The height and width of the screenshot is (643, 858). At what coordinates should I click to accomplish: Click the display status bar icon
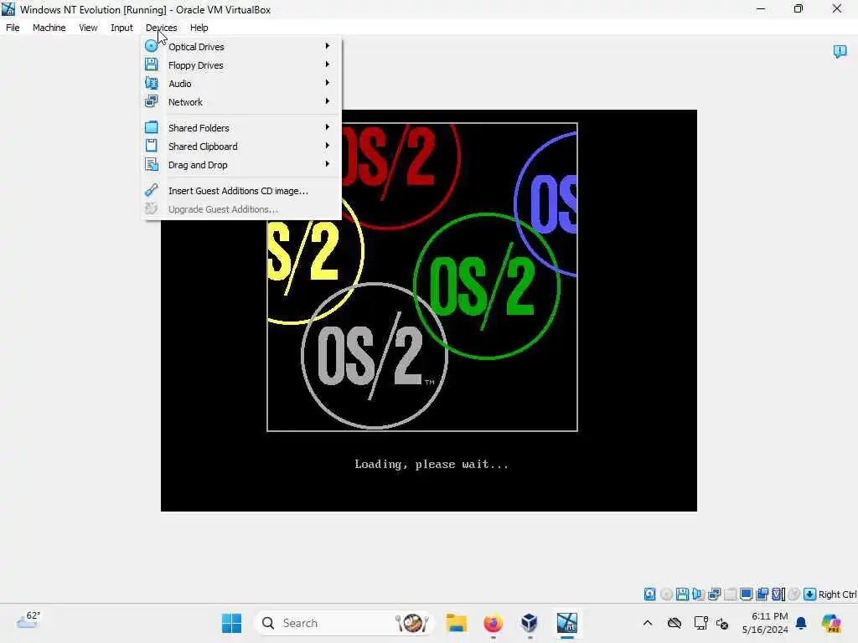746,594
